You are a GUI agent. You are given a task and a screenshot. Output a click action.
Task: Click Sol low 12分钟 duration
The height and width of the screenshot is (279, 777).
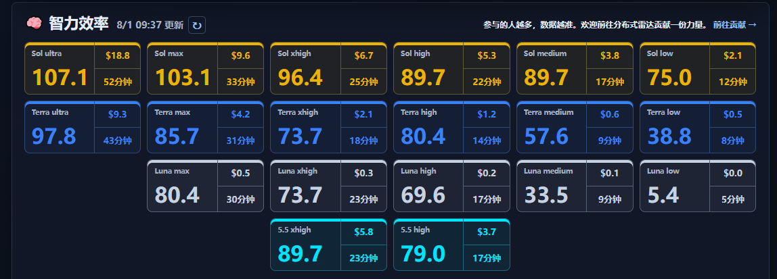pyautogui.click(x=733, y=82)
